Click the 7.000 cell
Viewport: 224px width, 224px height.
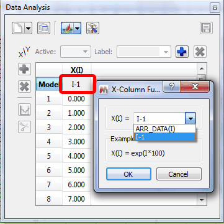point(76,198)
